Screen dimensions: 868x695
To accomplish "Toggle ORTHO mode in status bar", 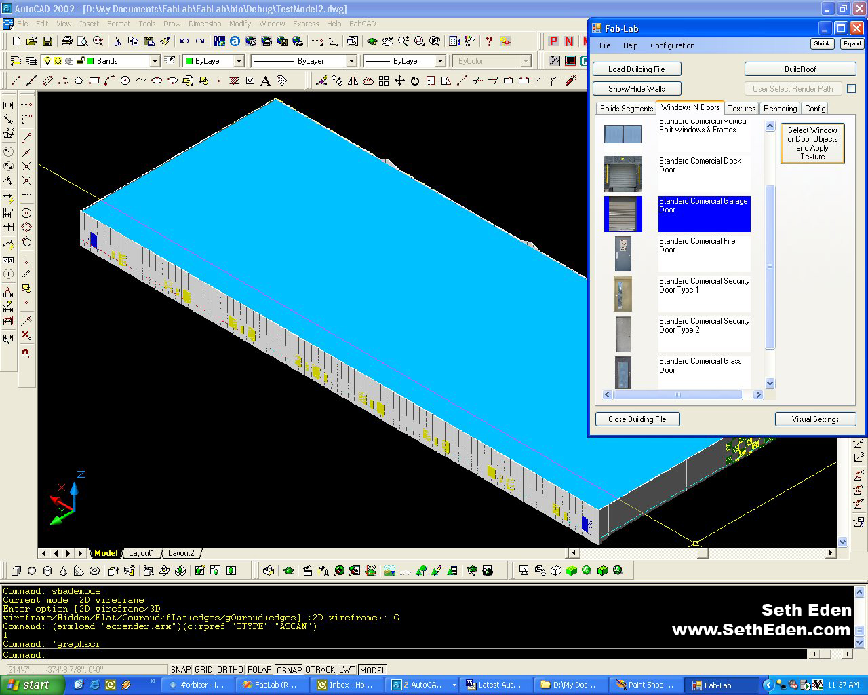I will (x=230, y=670).
